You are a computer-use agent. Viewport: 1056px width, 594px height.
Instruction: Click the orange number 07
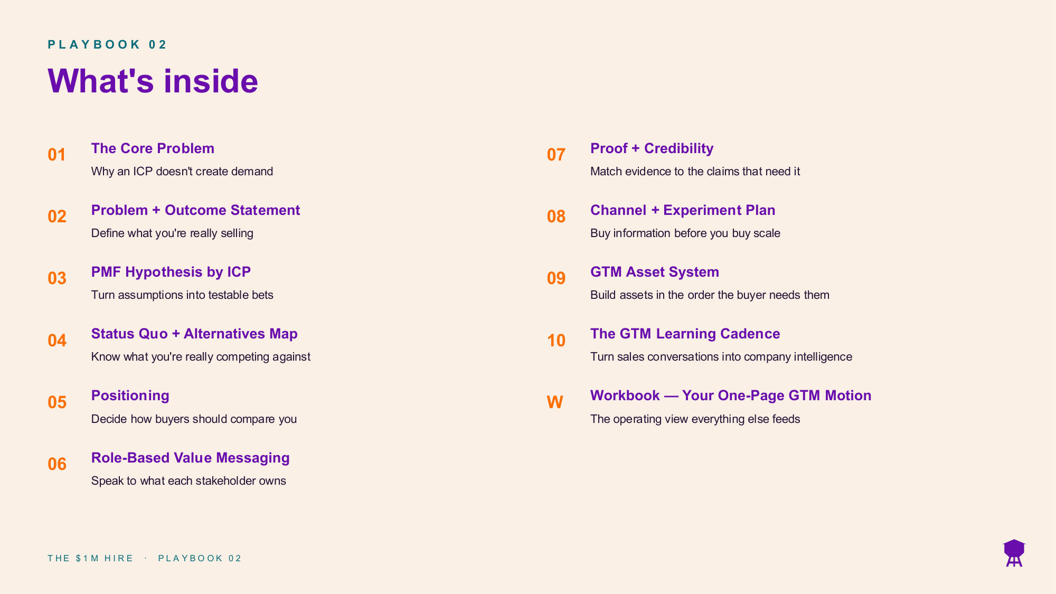(x=557, y=155)
